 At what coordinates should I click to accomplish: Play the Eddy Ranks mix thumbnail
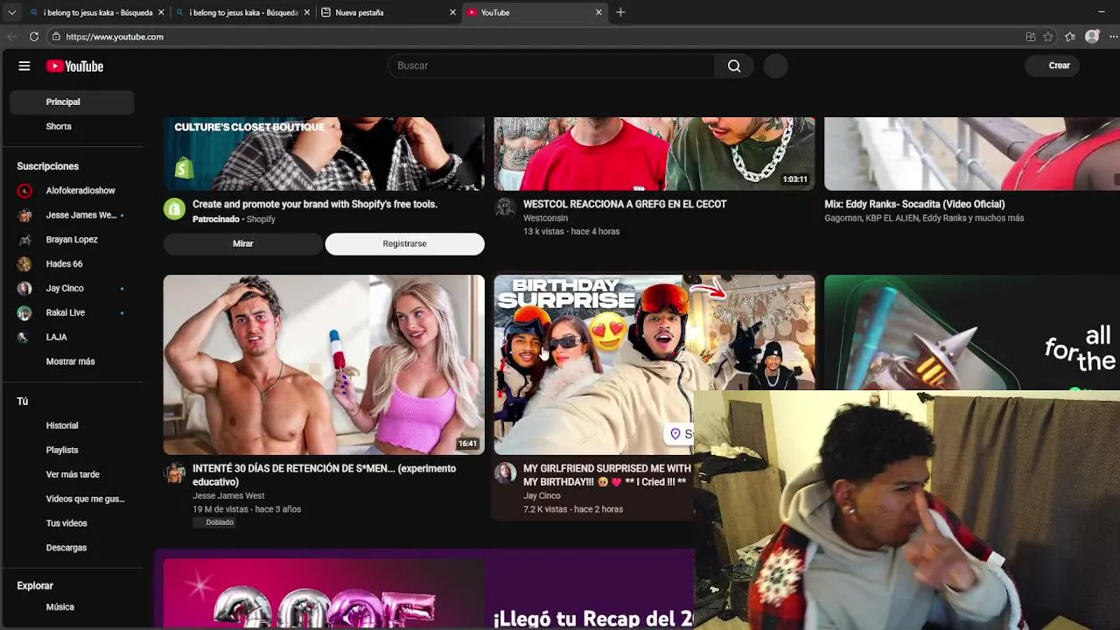[x=972, y=154]
